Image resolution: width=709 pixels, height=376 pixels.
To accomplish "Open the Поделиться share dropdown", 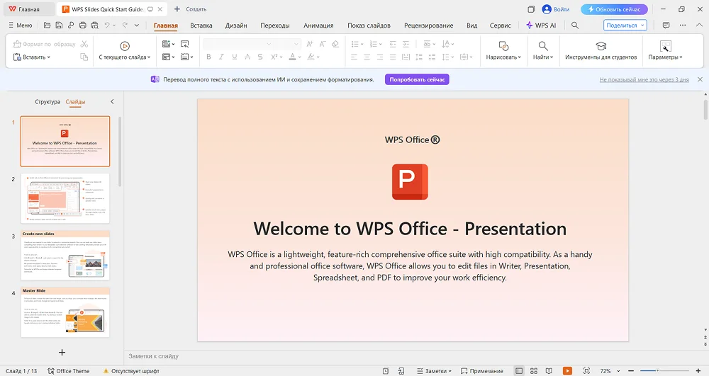I will [x=642, y=25].
